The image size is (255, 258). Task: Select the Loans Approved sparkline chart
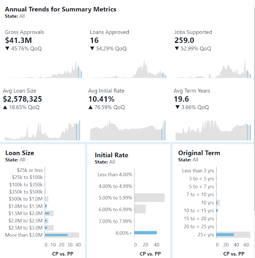[129, 70]
